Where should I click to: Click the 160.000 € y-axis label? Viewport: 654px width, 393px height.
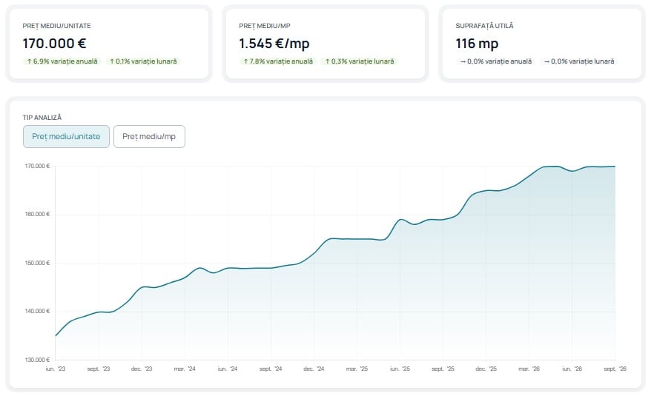pyautogui.click(x=37, y=215)
